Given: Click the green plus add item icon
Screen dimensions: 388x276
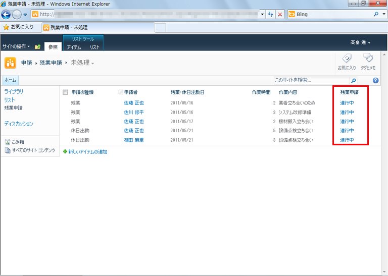Looking at the screenshot, I should tap(65, 151).
